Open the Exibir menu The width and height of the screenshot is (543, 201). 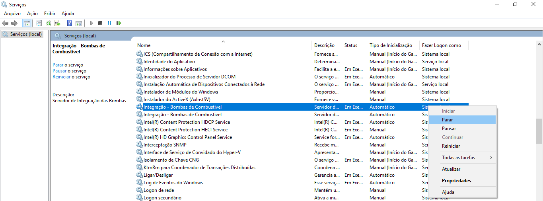pos(50,14)
